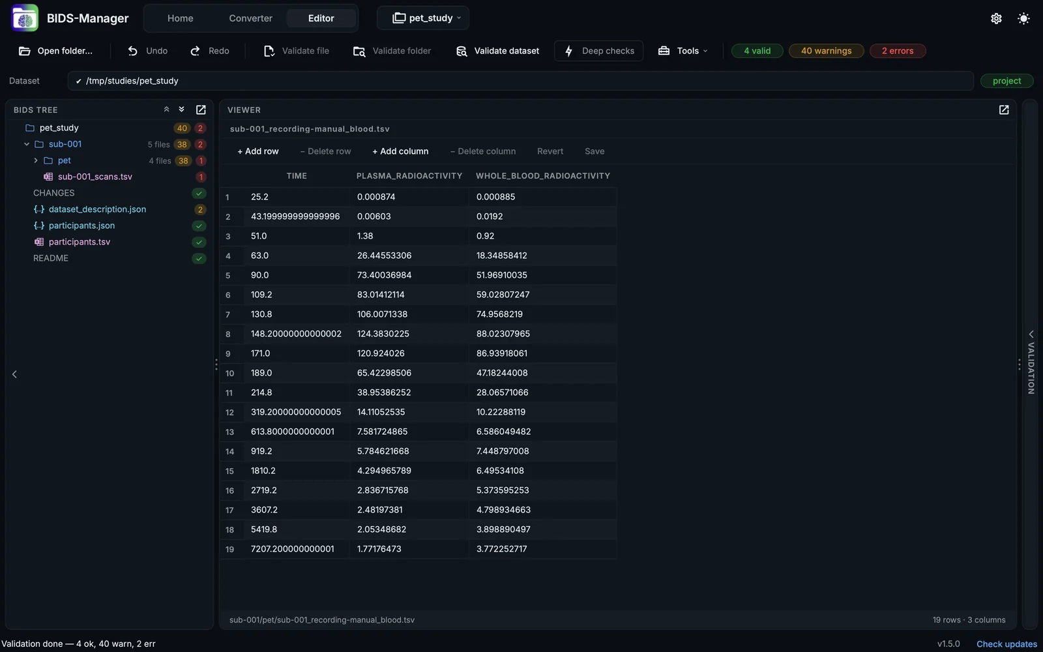Click the Add row button
Image resolution: width=1043 pixels, height=652 pixels.
(258, 151)
